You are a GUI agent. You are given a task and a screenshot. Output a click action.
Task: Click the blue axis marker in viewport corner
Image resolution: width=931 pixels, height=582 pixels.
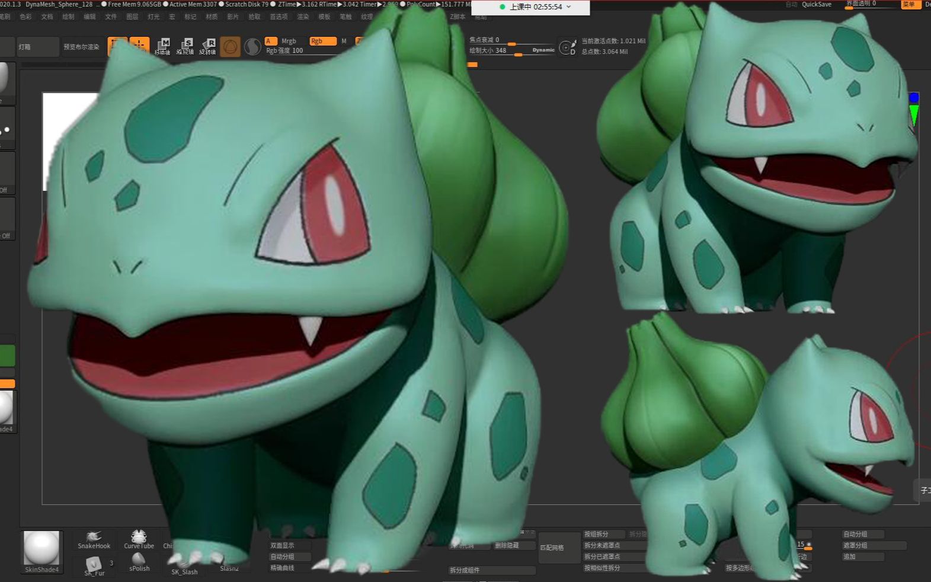tap(914, 97)
